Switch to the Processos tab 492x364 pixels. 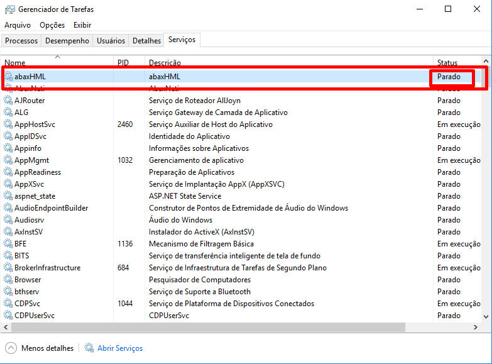[x=22, y=41]
